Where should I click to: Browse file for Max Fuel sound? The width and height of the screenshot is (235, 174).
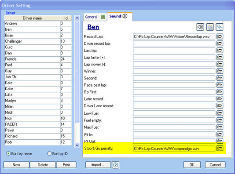point(220,127)
